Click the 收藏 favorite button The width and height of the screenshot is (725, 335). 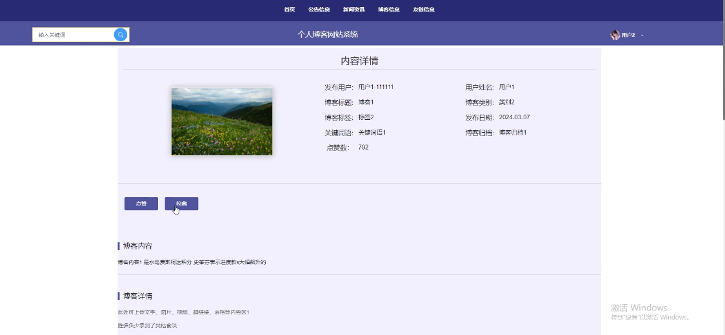coord(181,204)
